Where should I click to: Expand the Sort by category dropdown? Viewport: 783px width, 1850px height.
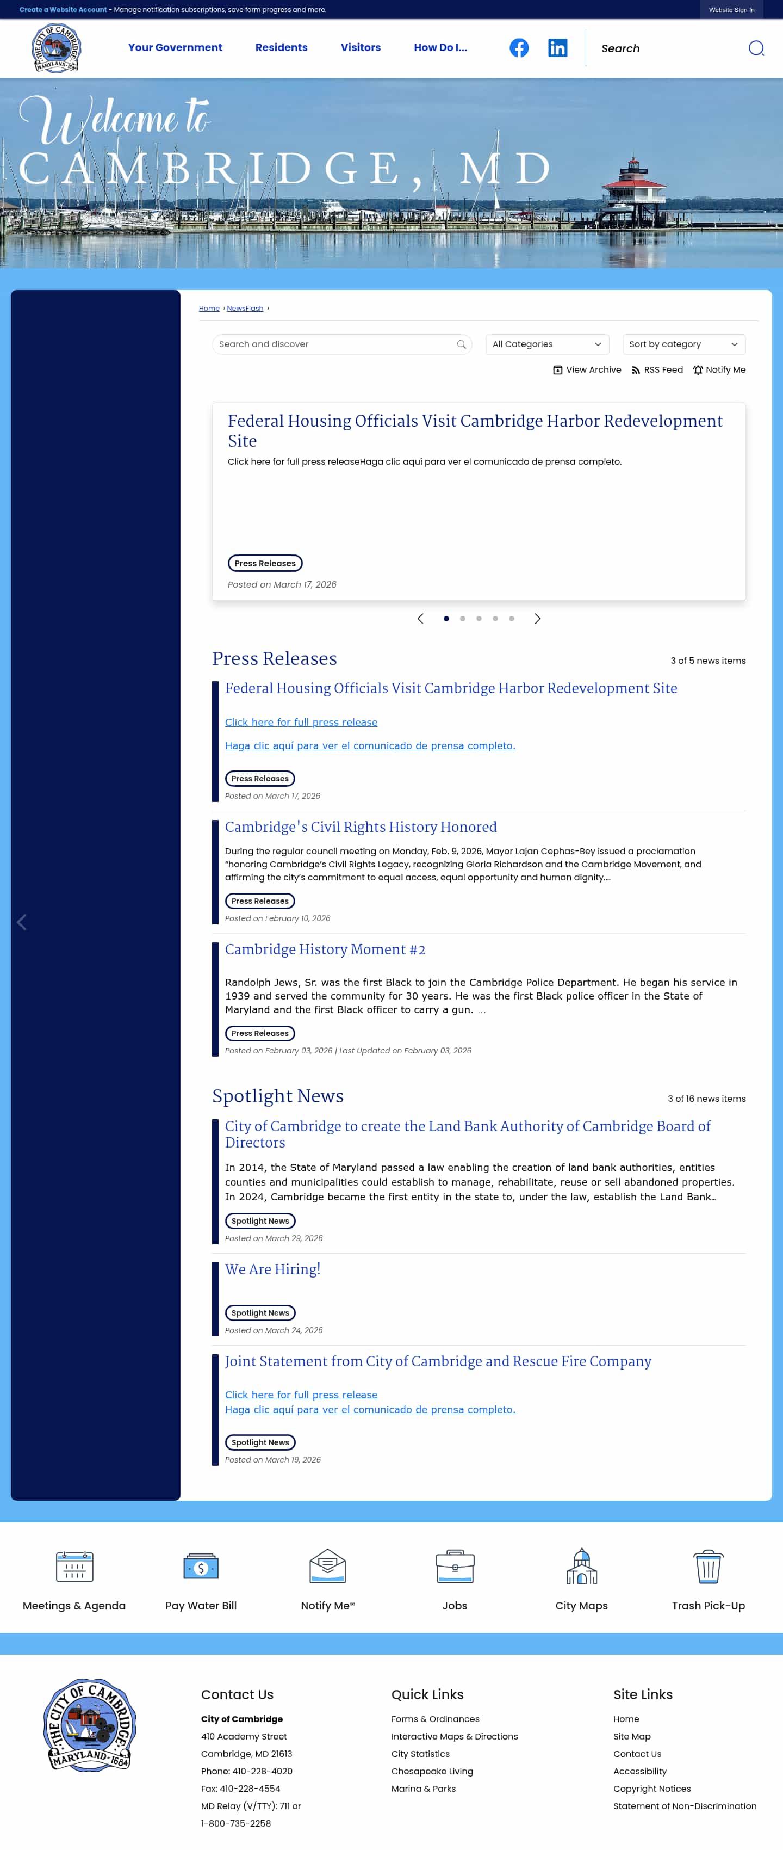tap(684, 344)
